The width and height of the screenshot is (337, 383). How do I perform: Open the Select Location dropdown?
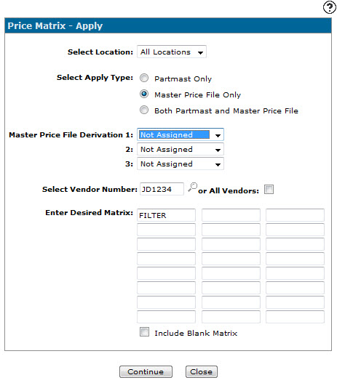click(x=172, y=52)
